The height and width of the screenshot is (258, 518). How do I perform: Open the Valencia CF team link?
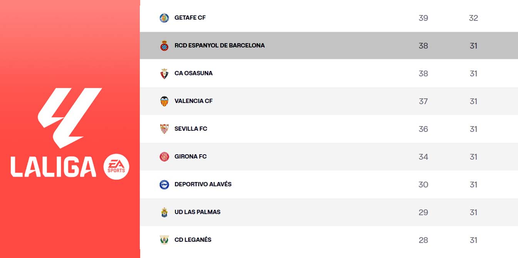click(193, 101)
